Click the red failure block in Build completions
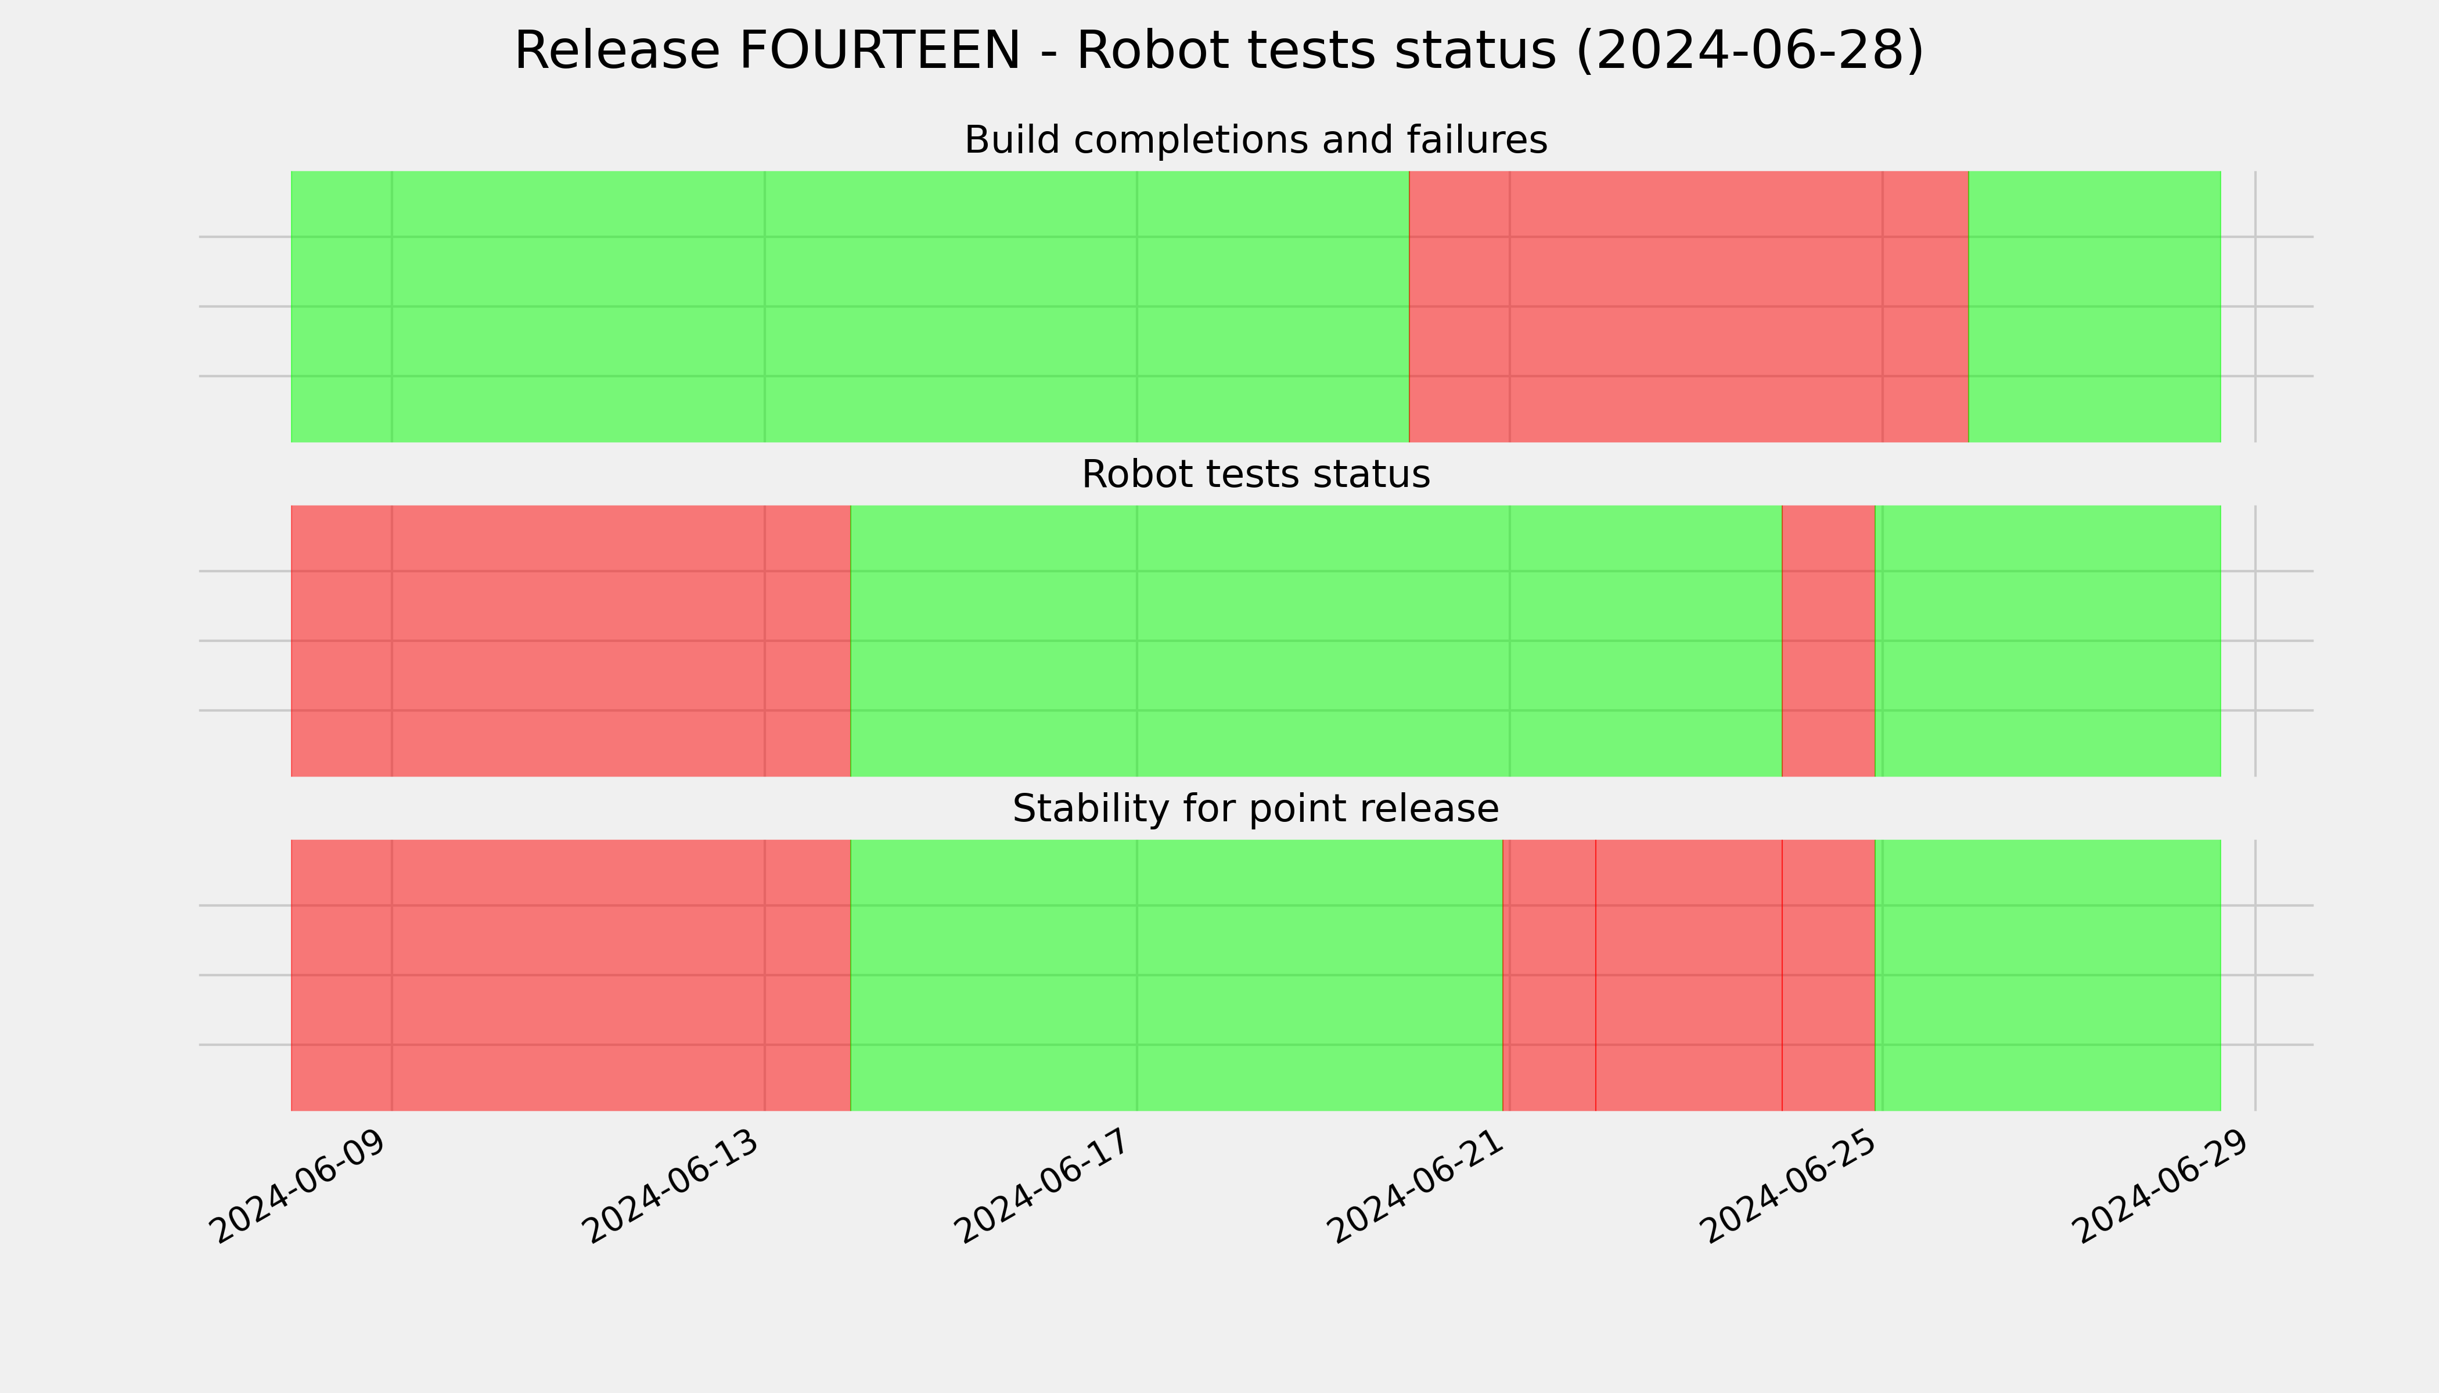The height and width of the screenshot is (1393, 2439). tap(1689, 306)
